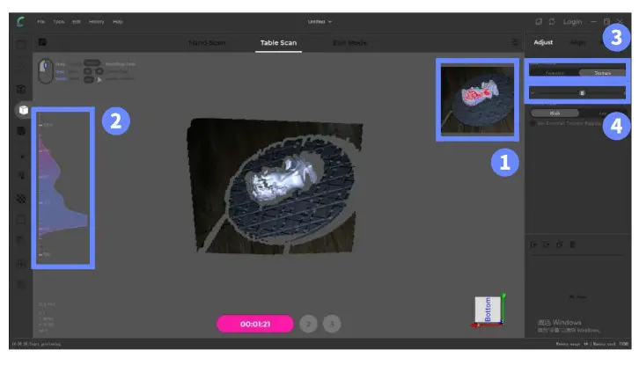
Task: Select the Table Scan tab
Action: coord(278,43)
